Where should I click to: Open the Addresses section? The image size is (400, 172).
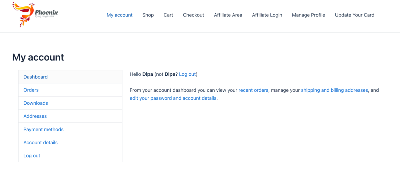click(x=35, y=116)
